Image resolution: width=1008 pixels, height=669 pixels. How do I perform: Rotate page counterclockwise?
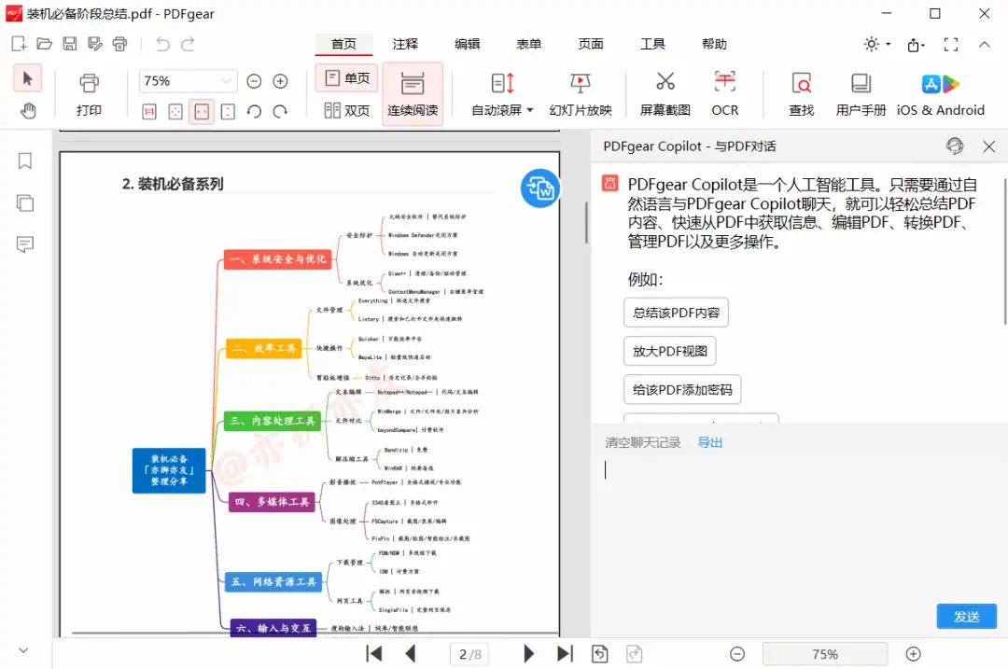pos(254,112)
